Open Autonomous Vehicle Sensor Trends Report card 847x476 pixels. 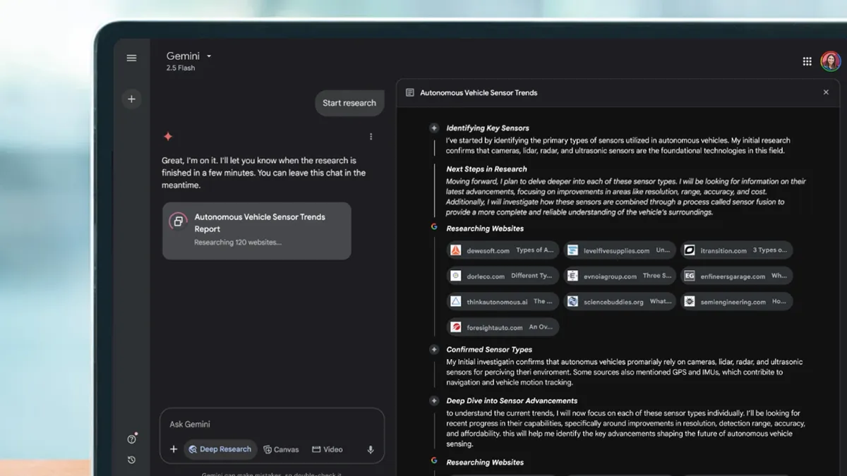[256, 231]
